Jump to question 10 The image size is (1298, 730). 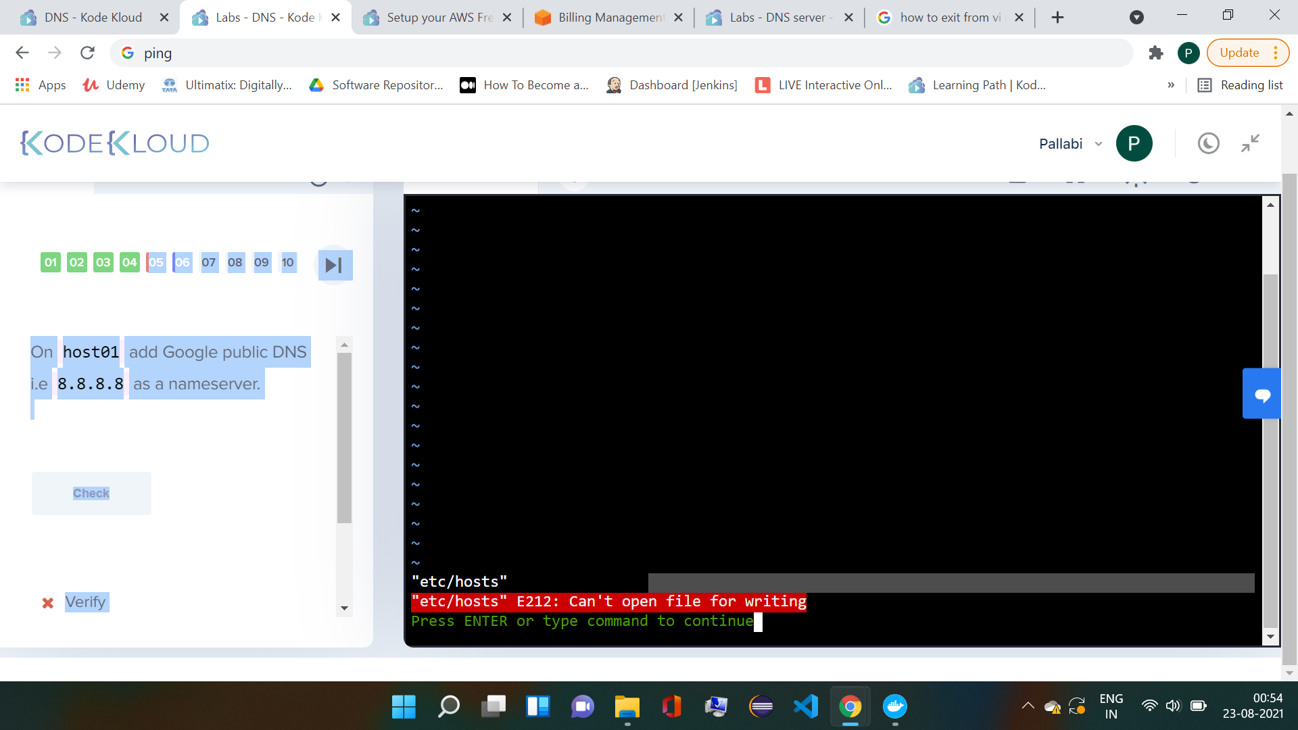(288, 262)
